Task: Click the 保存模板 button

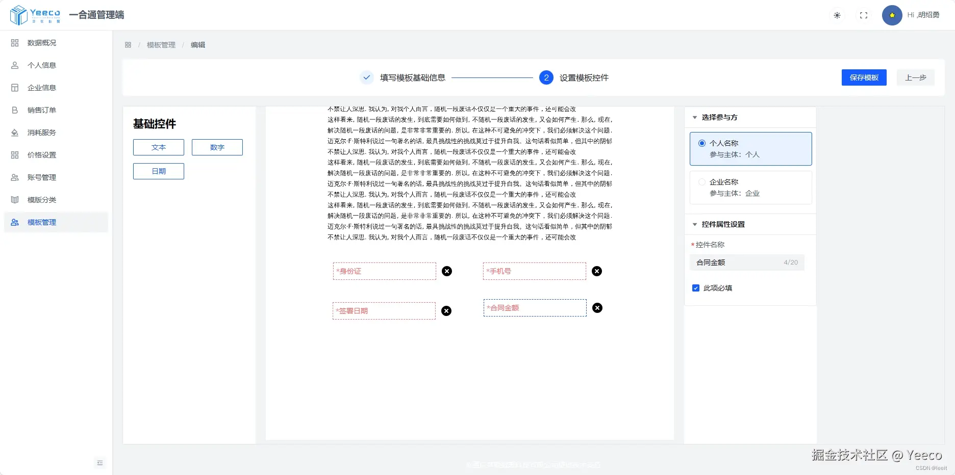Action: coord(864,77)
